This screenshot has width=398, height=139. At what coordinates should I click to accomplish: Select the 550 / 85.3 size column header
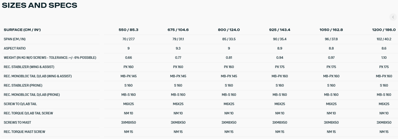[128, 30]
